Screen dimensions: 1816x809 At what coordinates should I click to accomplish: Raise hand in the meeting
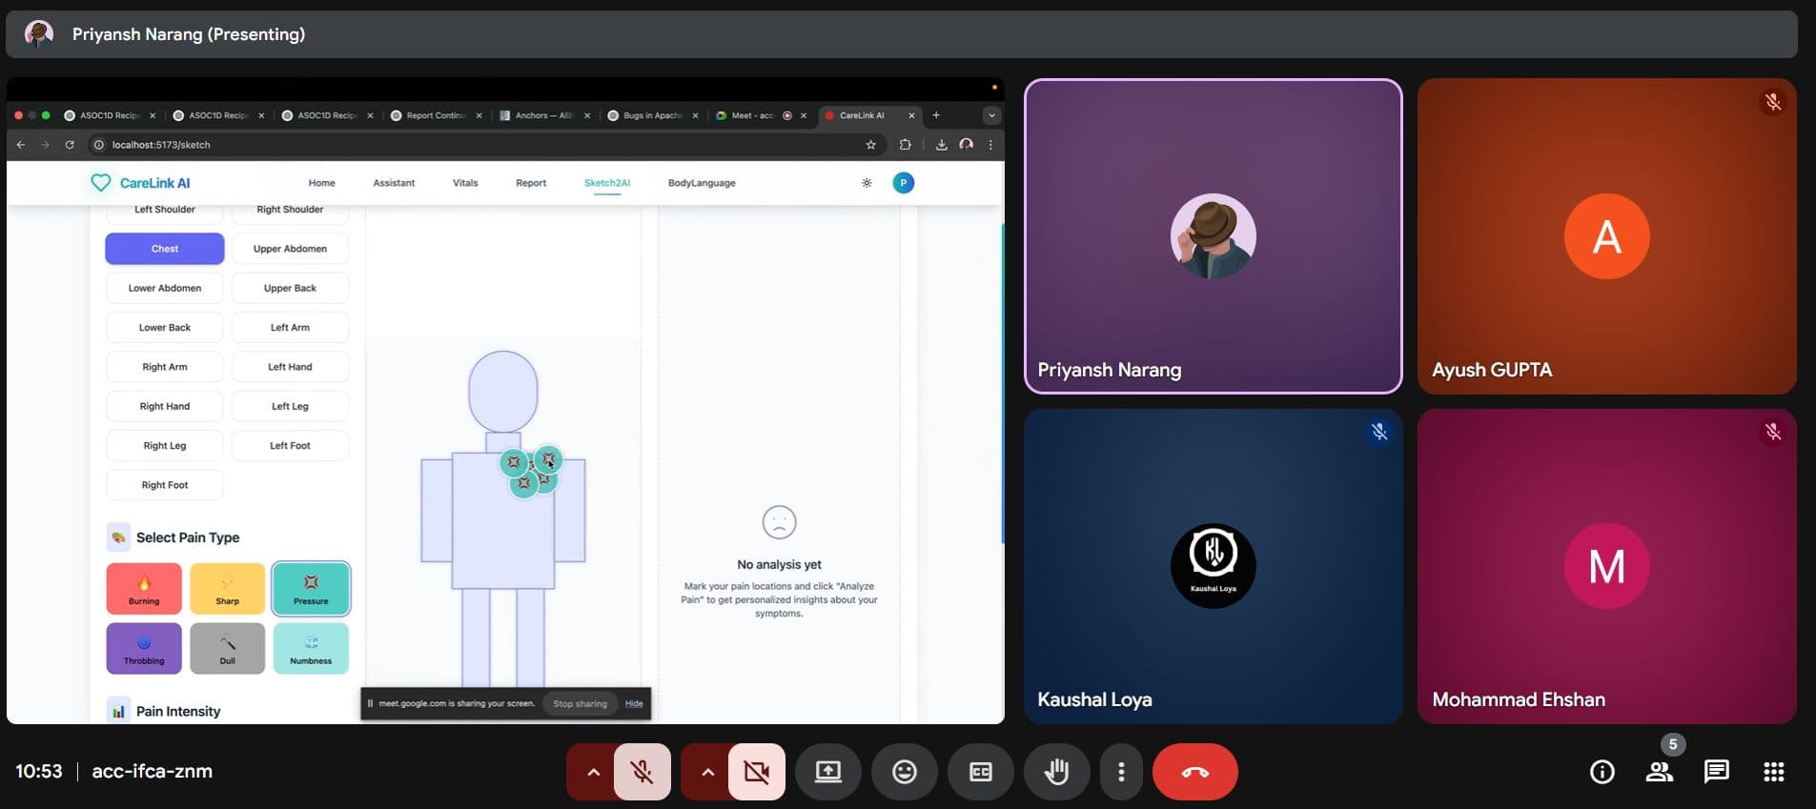tap(1056, 772)
